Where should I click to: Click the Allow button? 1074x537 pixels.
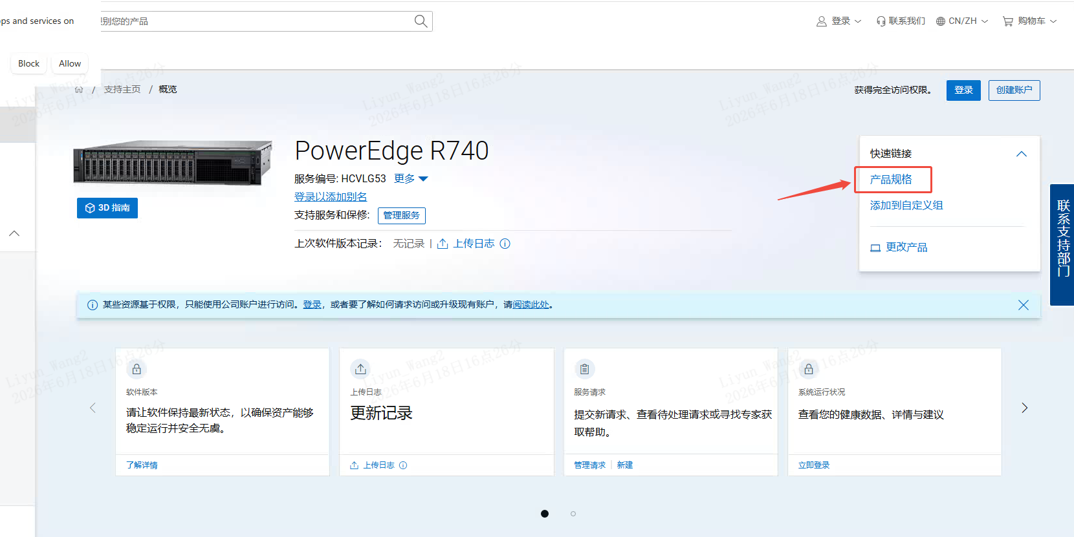pos(70,64)
